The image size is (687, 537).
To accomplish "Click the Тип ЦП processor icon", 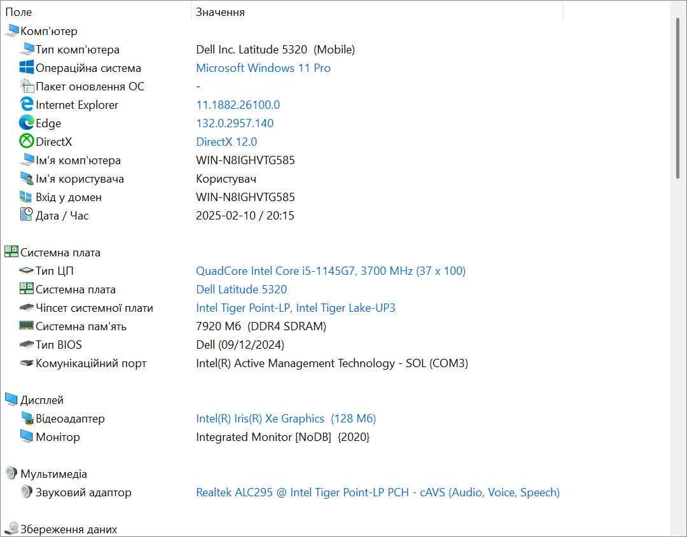I will (x=27, y=270).
